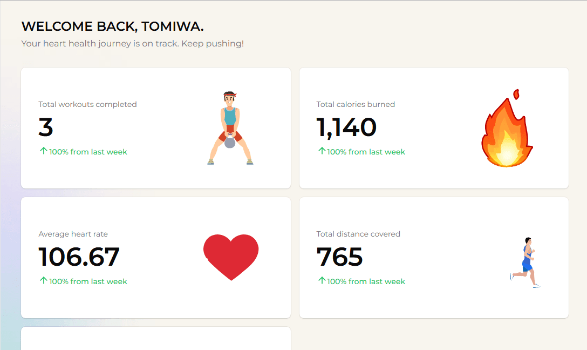
Task: Click green up arrow under heart rate
Action: click(43, 280)
